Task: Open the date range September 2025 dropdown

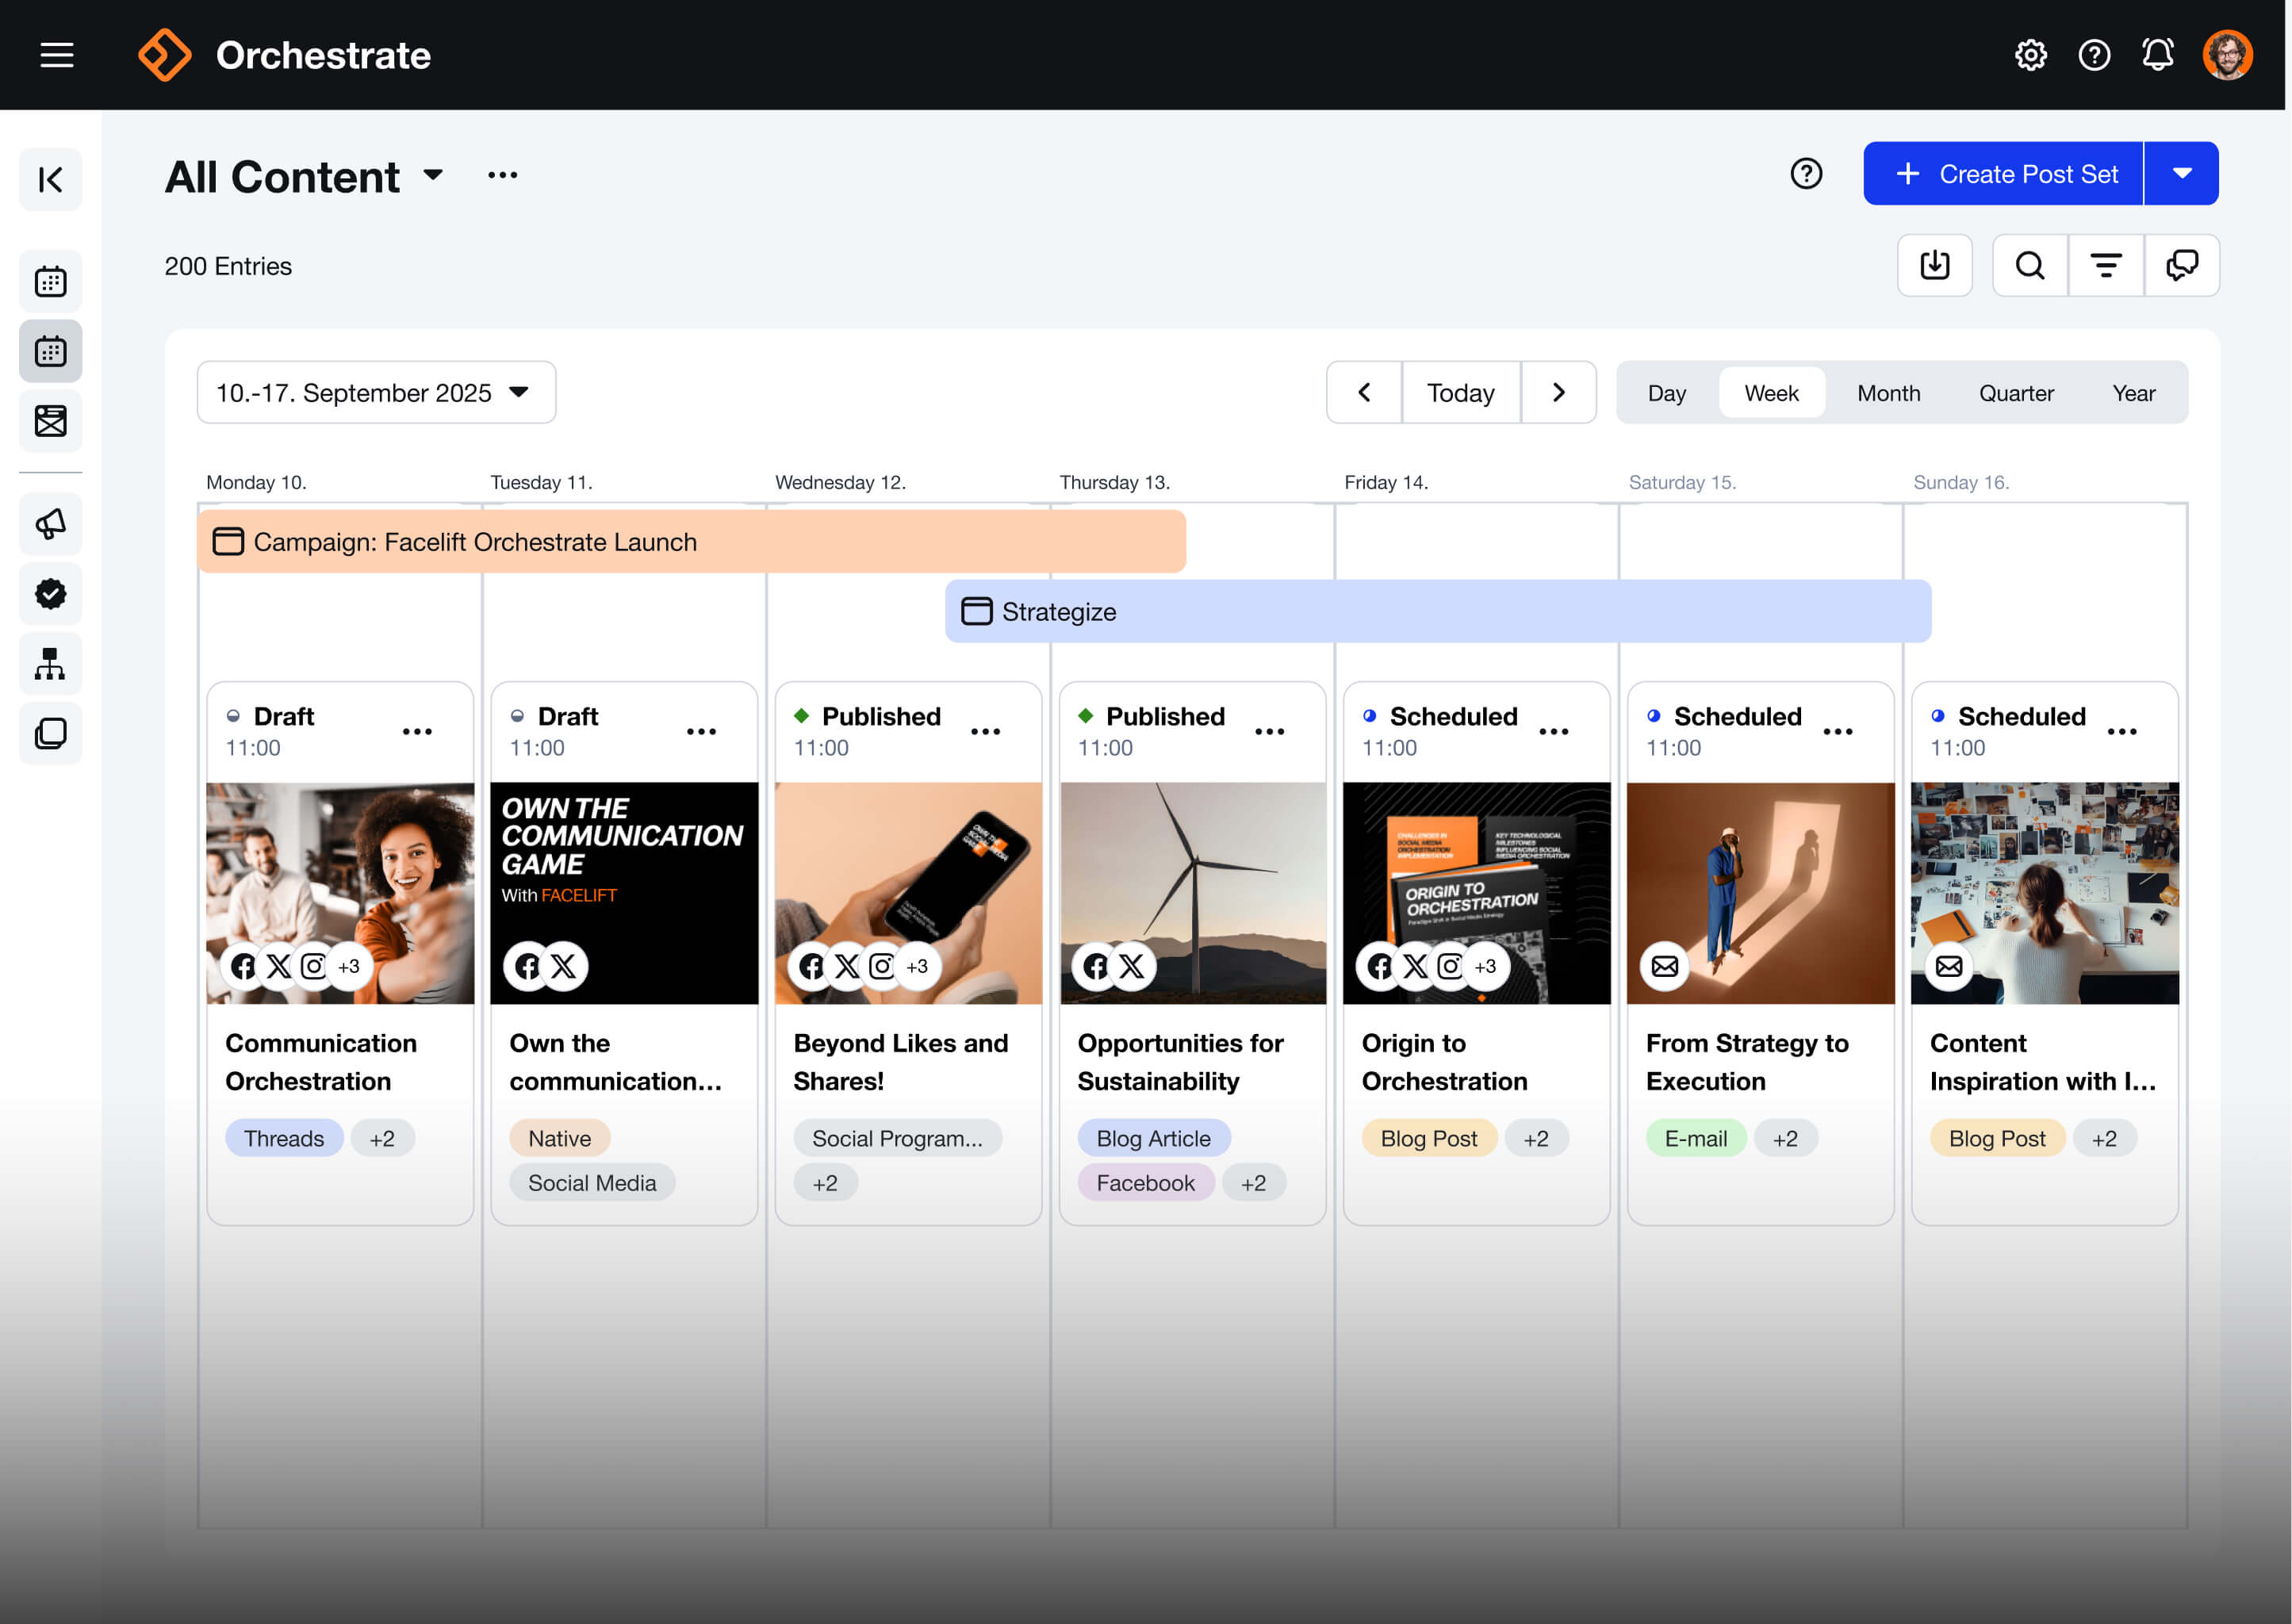Action: tap(376, 393)
